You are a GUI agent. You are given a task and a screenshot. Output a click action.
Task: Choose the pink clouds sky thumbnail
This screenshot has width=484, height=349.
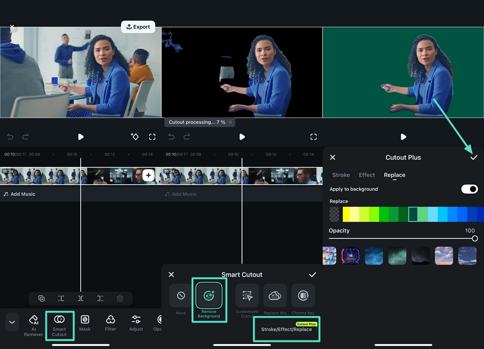444,256
